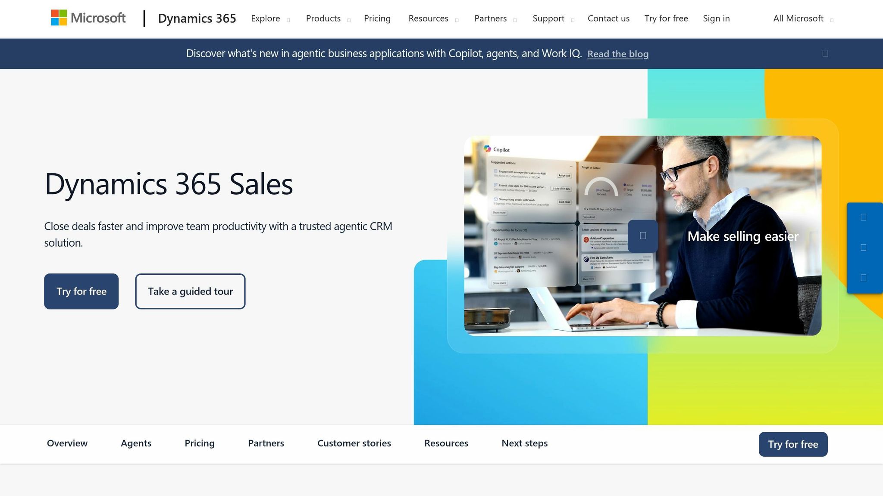
Task: Expand the Partners dropdown
Action: [x=495, y=19]
